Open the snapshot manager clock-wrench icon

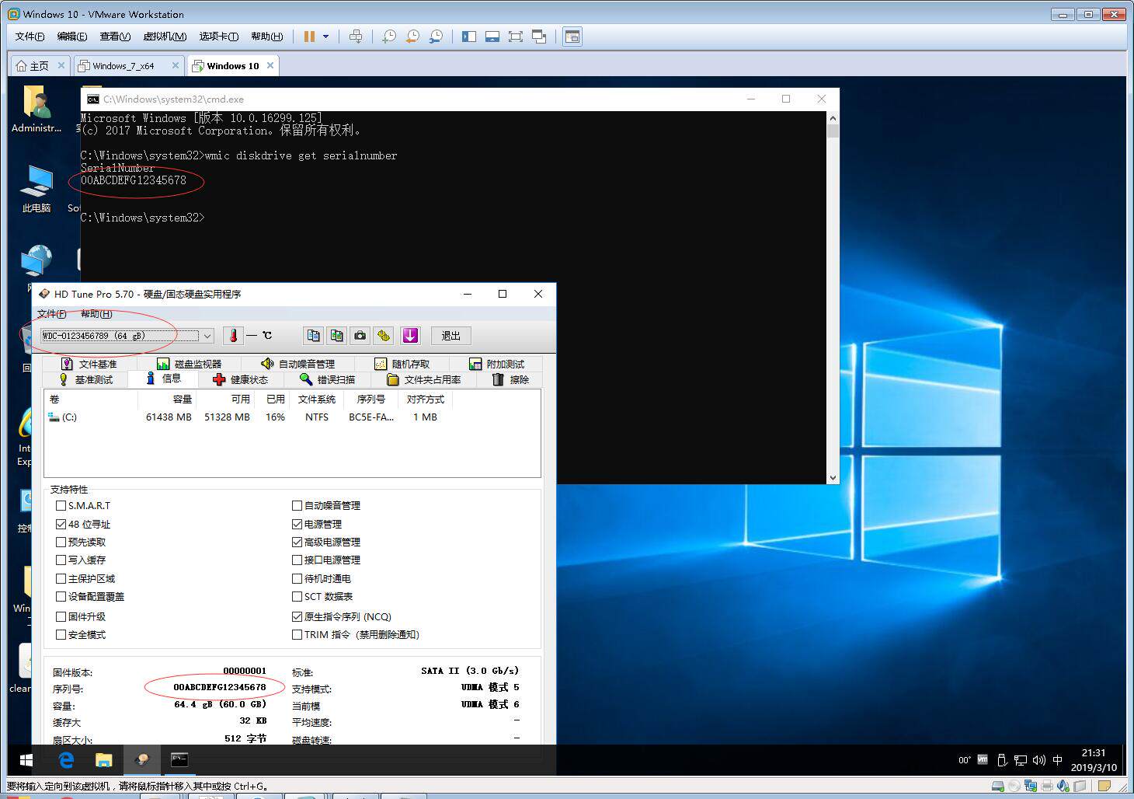437,37
